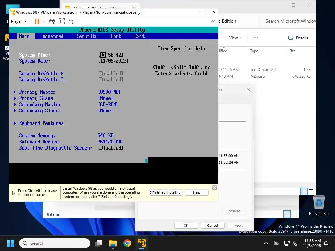The image size is (335, 251).
Task: Click OK in the properties dialog
Action: (x=186, y=226)
